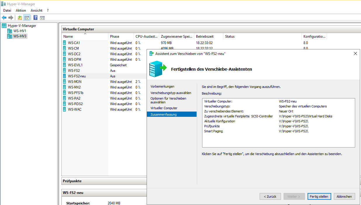This screenshot has width=361, height=205.
Task: Sort by the Status column header
Action: pos(262,37)
